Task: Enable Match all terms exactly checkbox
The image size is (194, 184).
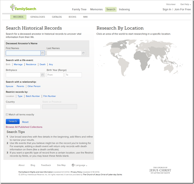Action: coord(7,115)
